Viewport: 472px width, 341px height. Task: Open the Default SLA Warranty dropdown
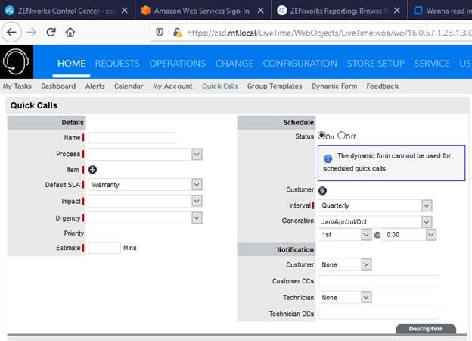tap(145, 185)
